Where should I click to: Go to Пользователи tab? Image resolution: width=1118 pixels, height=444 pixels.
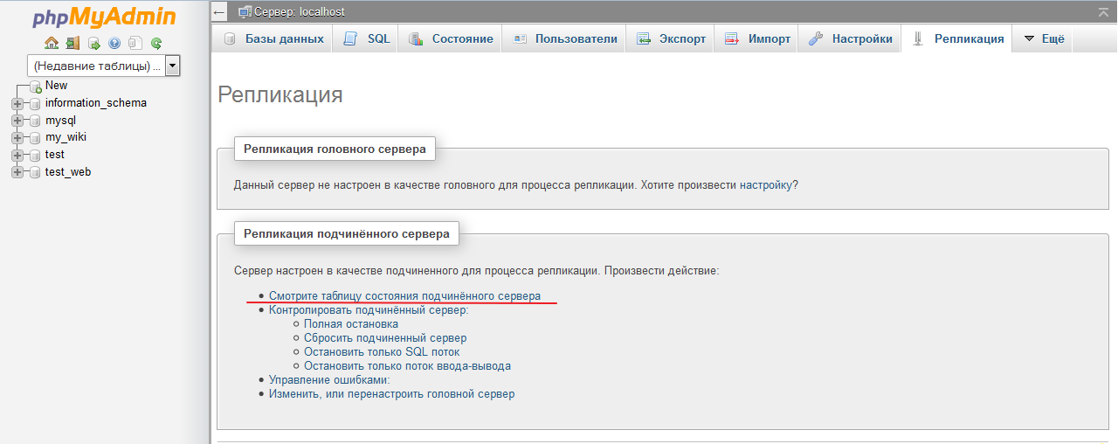[x=563, y=38]
